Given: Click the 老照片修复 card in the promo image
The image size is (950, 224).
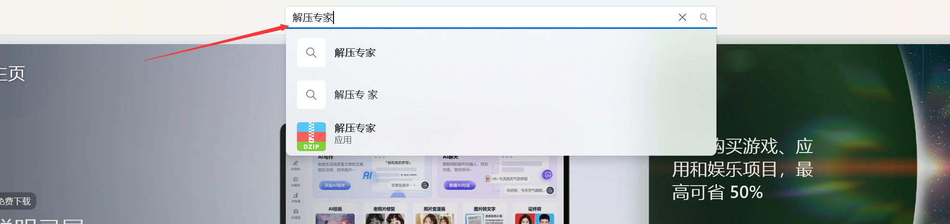Looking at the screenshot, I should pos(384,214).
